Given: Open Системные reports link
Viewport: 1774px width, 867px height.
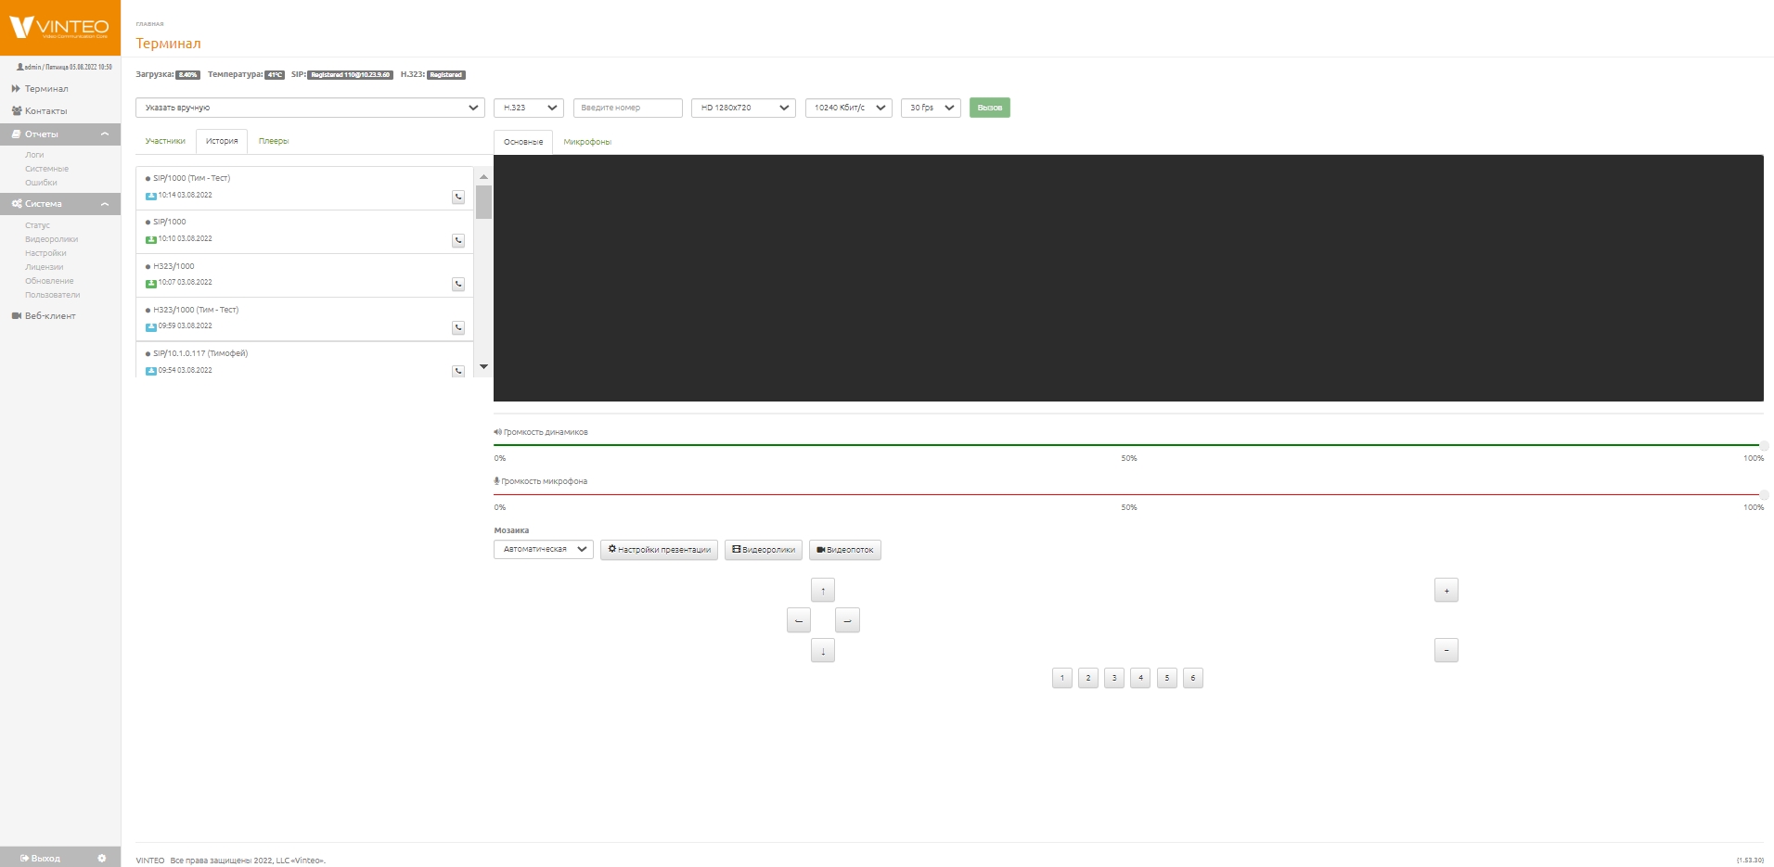Looking at the screenshot, I should tap(46, 169).
